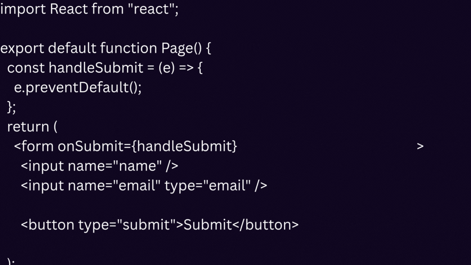Click the word "react" in quotes
The width and height of the screenshot is (471, 265).
(x=152, y=9)
